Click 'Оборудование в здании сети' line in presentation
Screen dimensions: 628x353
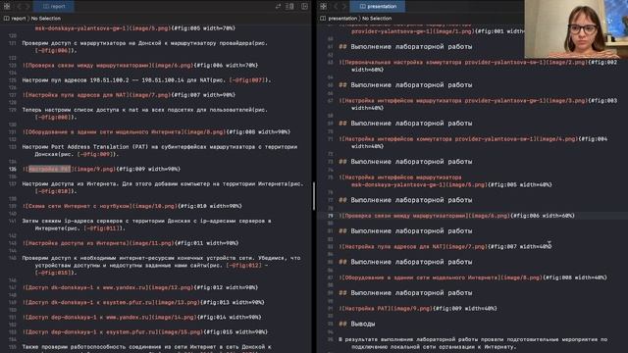click(x=473, y=277)
